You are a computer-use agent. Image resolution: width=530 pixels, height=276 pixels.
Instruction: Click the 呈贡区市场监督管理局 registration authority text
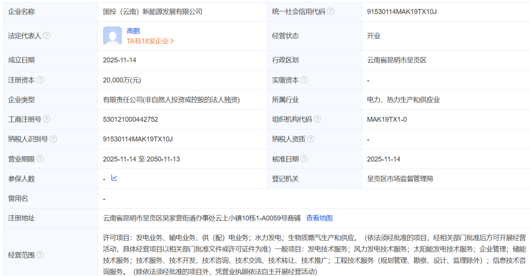[x=400, y=179]
